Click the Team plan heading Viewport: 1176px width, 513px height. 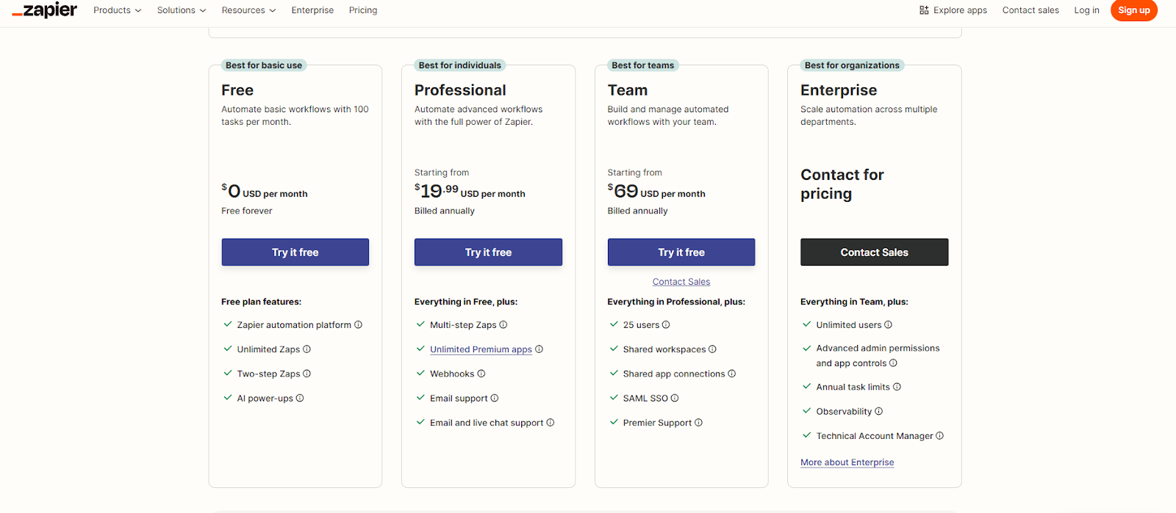pyautogui.click(x=628, y=90)
